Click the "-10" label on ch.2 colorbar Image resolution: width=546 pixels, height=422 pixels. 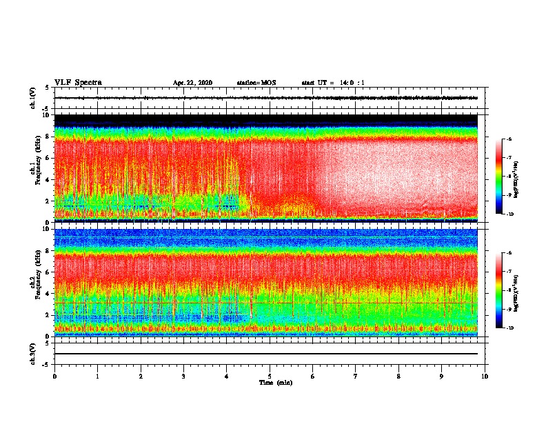coord(510,328)
